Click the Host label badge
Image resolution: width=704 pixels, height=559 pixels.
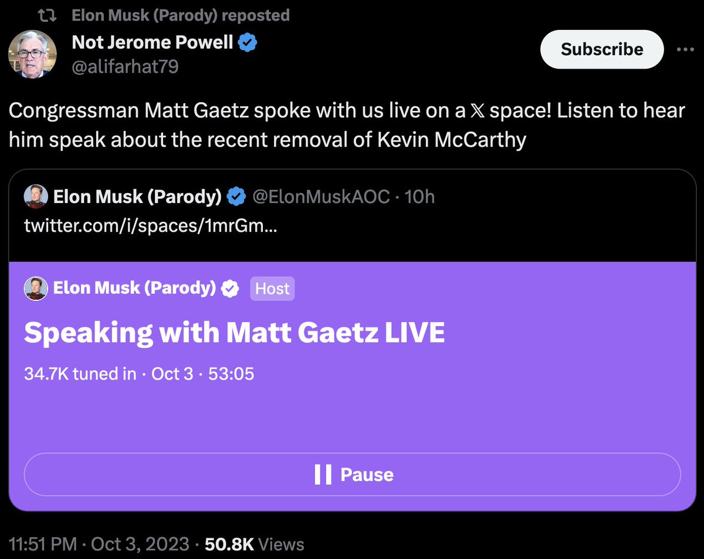tap(272, 289)
